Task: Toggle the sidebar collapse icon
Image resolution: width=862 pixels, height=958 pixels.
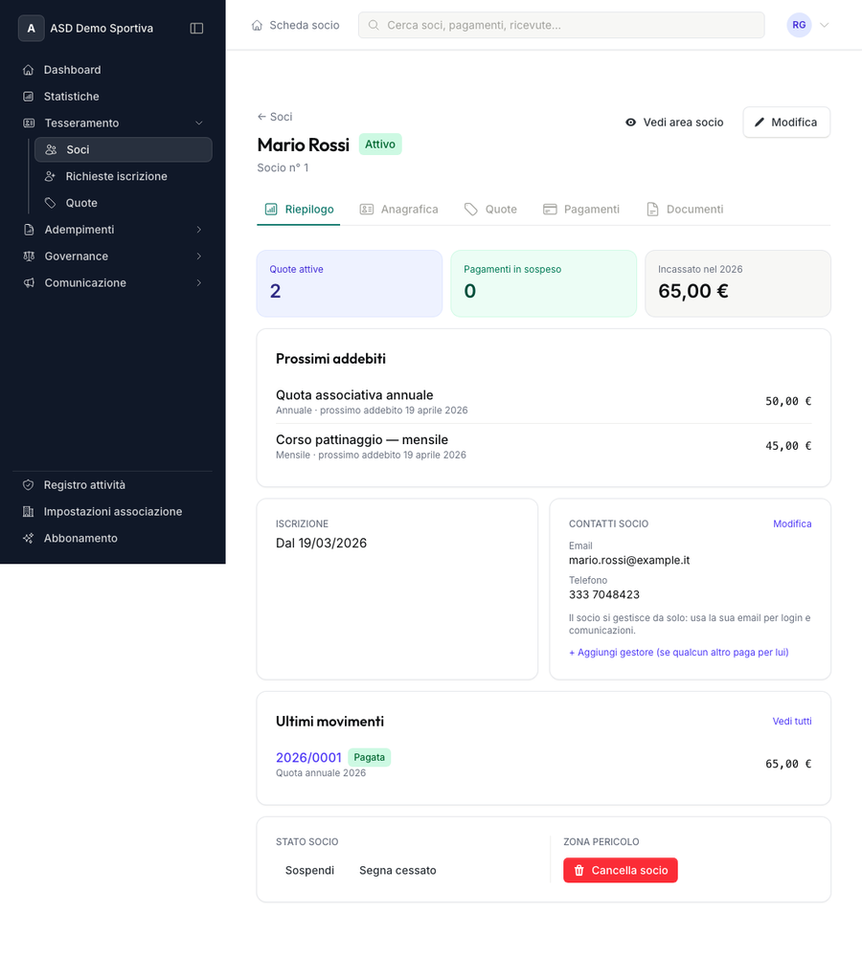Action: click(x=196, y=29)
